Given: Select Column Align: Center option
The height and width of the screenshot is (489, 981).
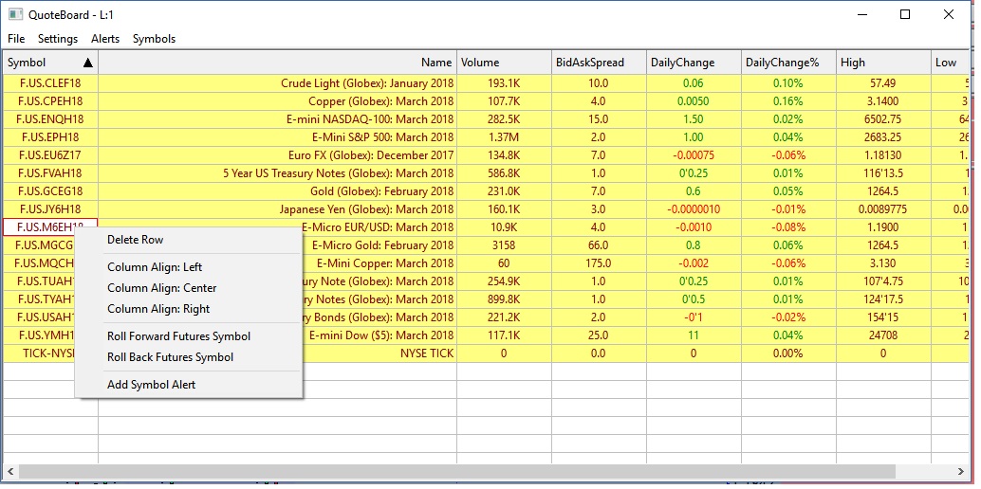Looking at the screenshot, I should [x=189, y=288].
